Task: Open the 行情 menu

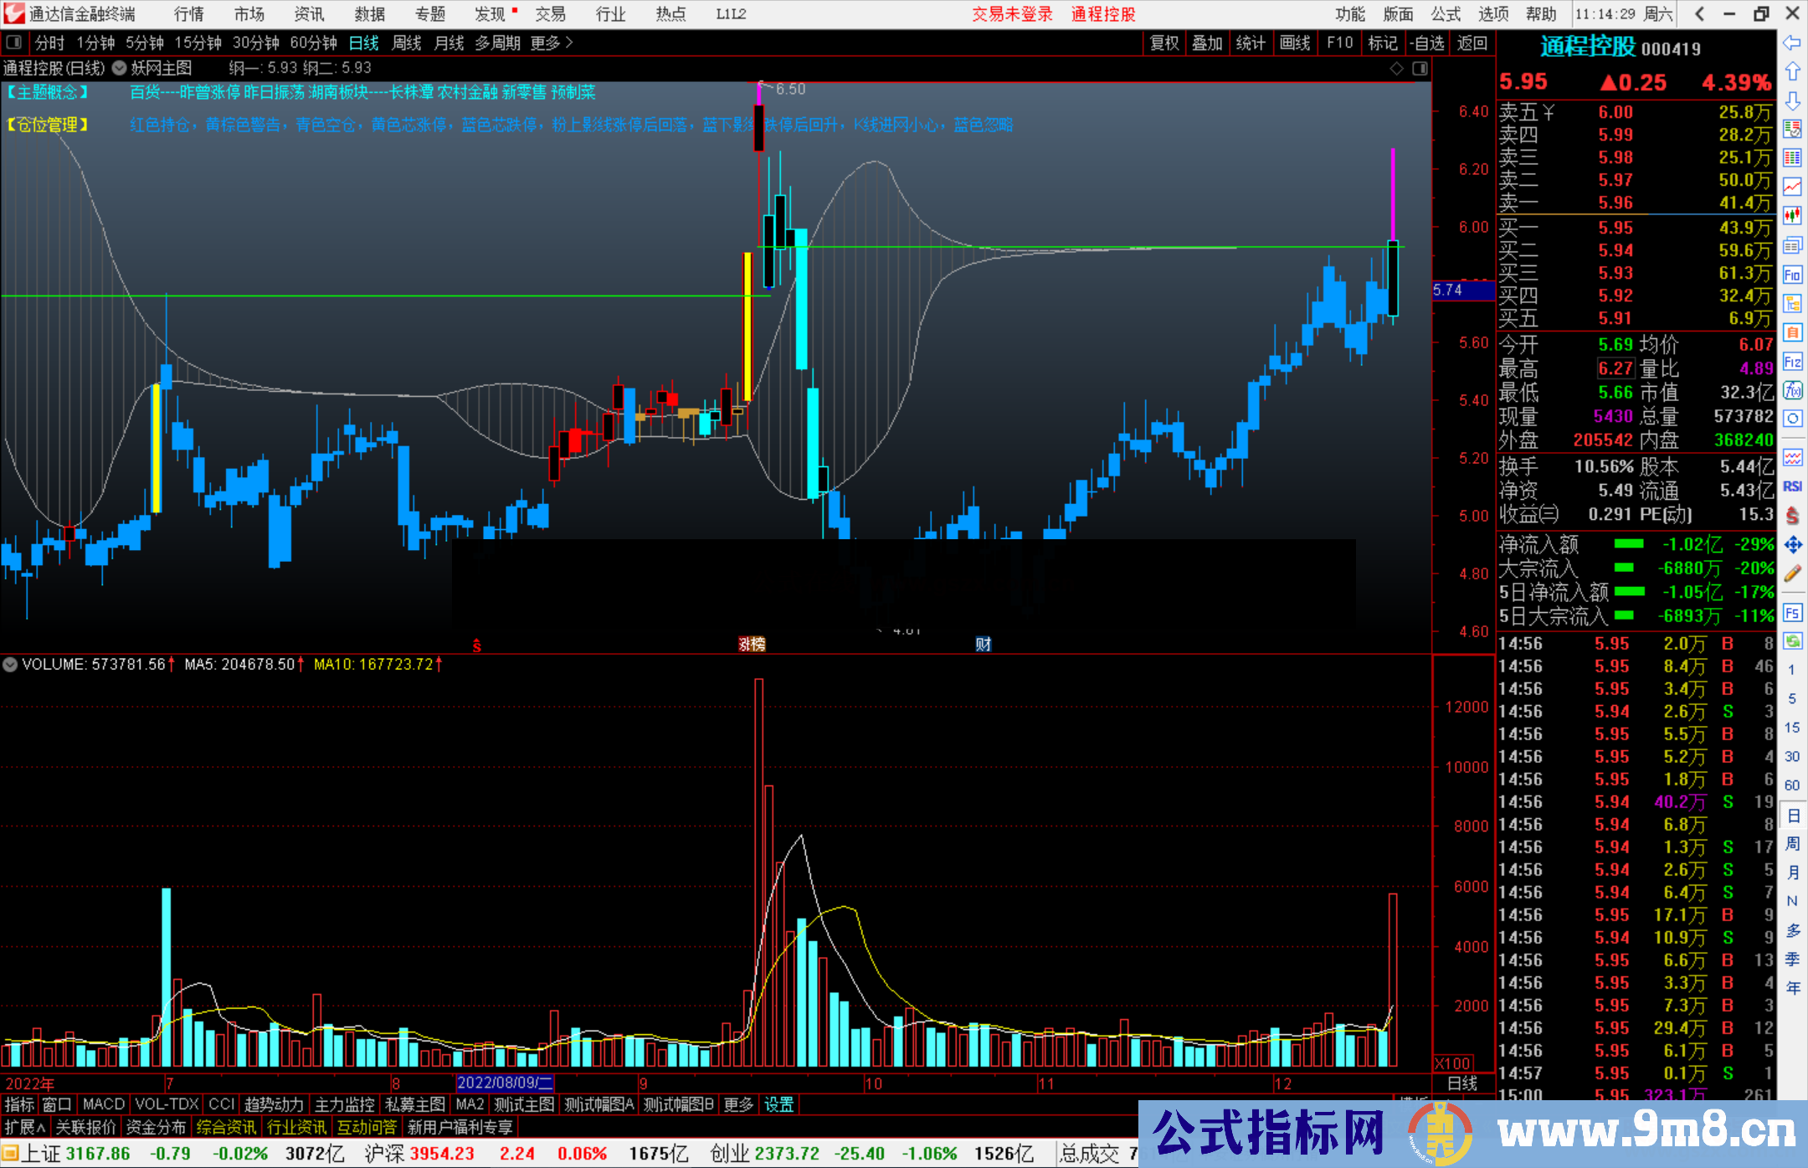Action: [x=189, y=14]
